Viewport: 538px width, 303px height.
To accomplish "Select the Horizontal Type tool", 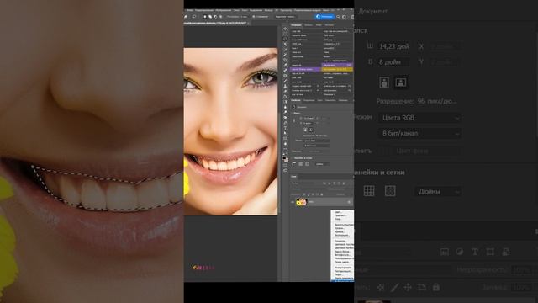I will 285,128.
